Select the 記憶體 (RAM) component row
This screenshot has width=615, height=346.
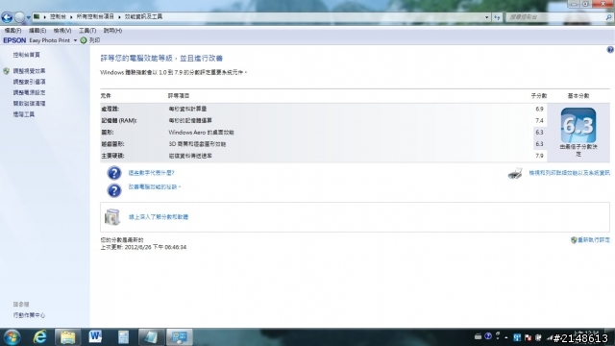tap(324, 121)
